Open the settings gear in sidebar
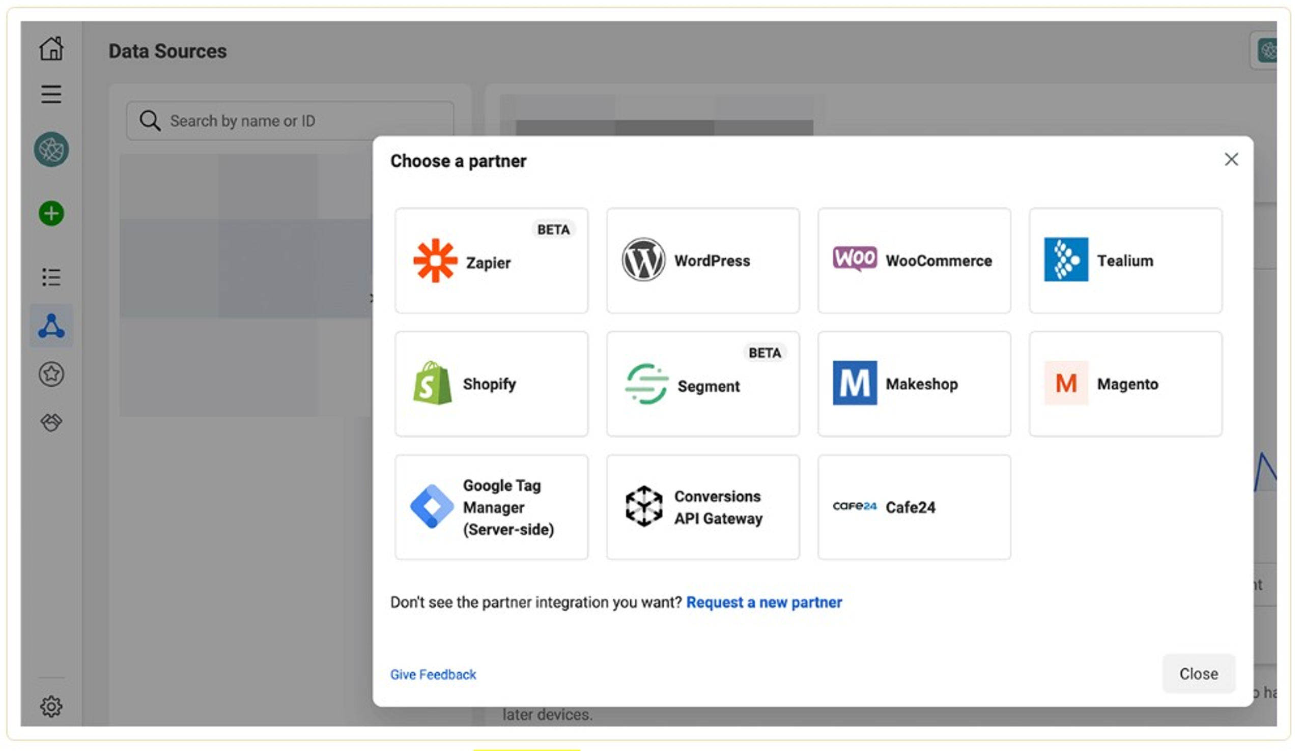Screen dimensions: 1303x751 (x=51, y=706)
